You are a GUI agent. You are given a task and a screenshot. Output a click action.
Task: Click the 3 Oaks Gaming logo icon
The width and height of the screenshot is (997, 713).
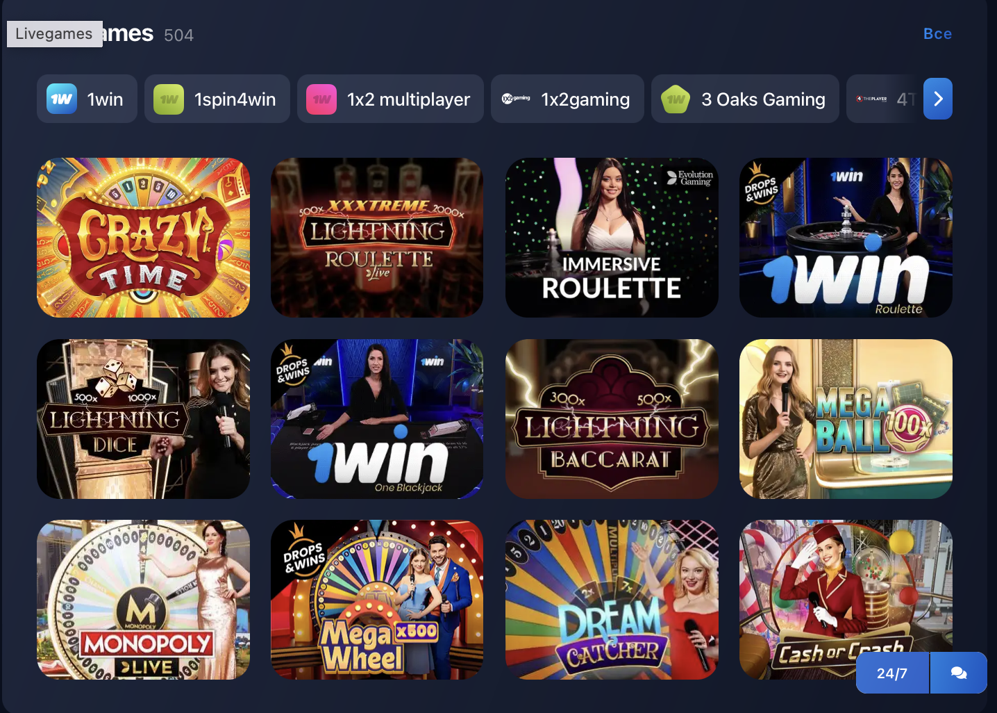point(676,99)
